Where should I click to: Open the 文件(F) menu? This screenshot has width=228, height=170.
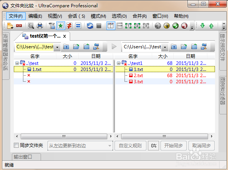click(16, 16)
